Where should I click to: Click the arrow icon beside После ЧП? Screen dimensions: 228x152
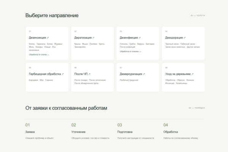89,74
